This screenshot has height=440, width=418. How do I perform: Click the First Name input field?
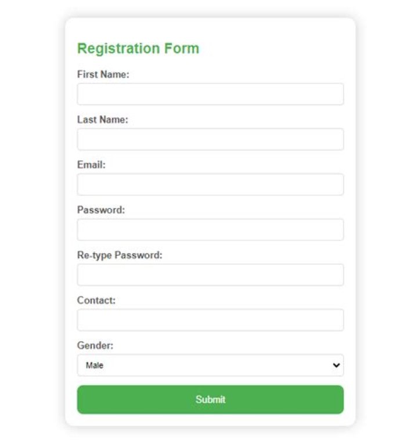[210, 94]
